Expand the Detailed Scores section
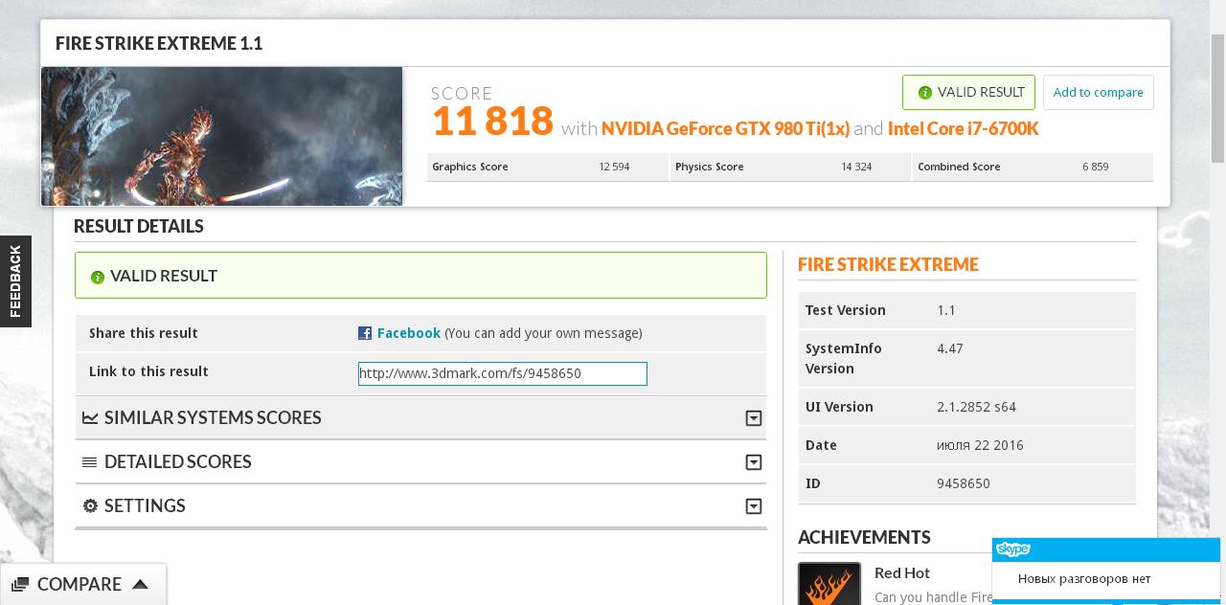Screen dimensions: 1226x605 (420, 461)
